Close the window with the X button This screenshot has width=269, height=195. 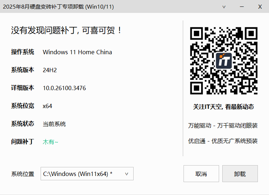point(260,7)
